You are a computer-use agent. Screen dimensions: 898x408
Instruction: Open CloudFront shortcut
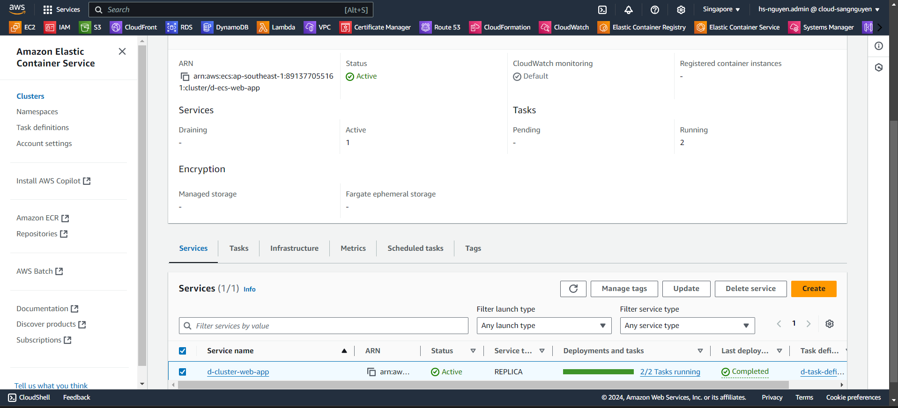(134, 27)
